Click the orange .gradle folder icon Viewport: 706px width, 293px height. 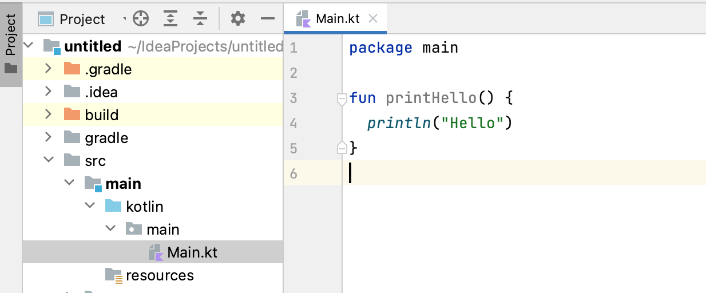tap(72, 69)
